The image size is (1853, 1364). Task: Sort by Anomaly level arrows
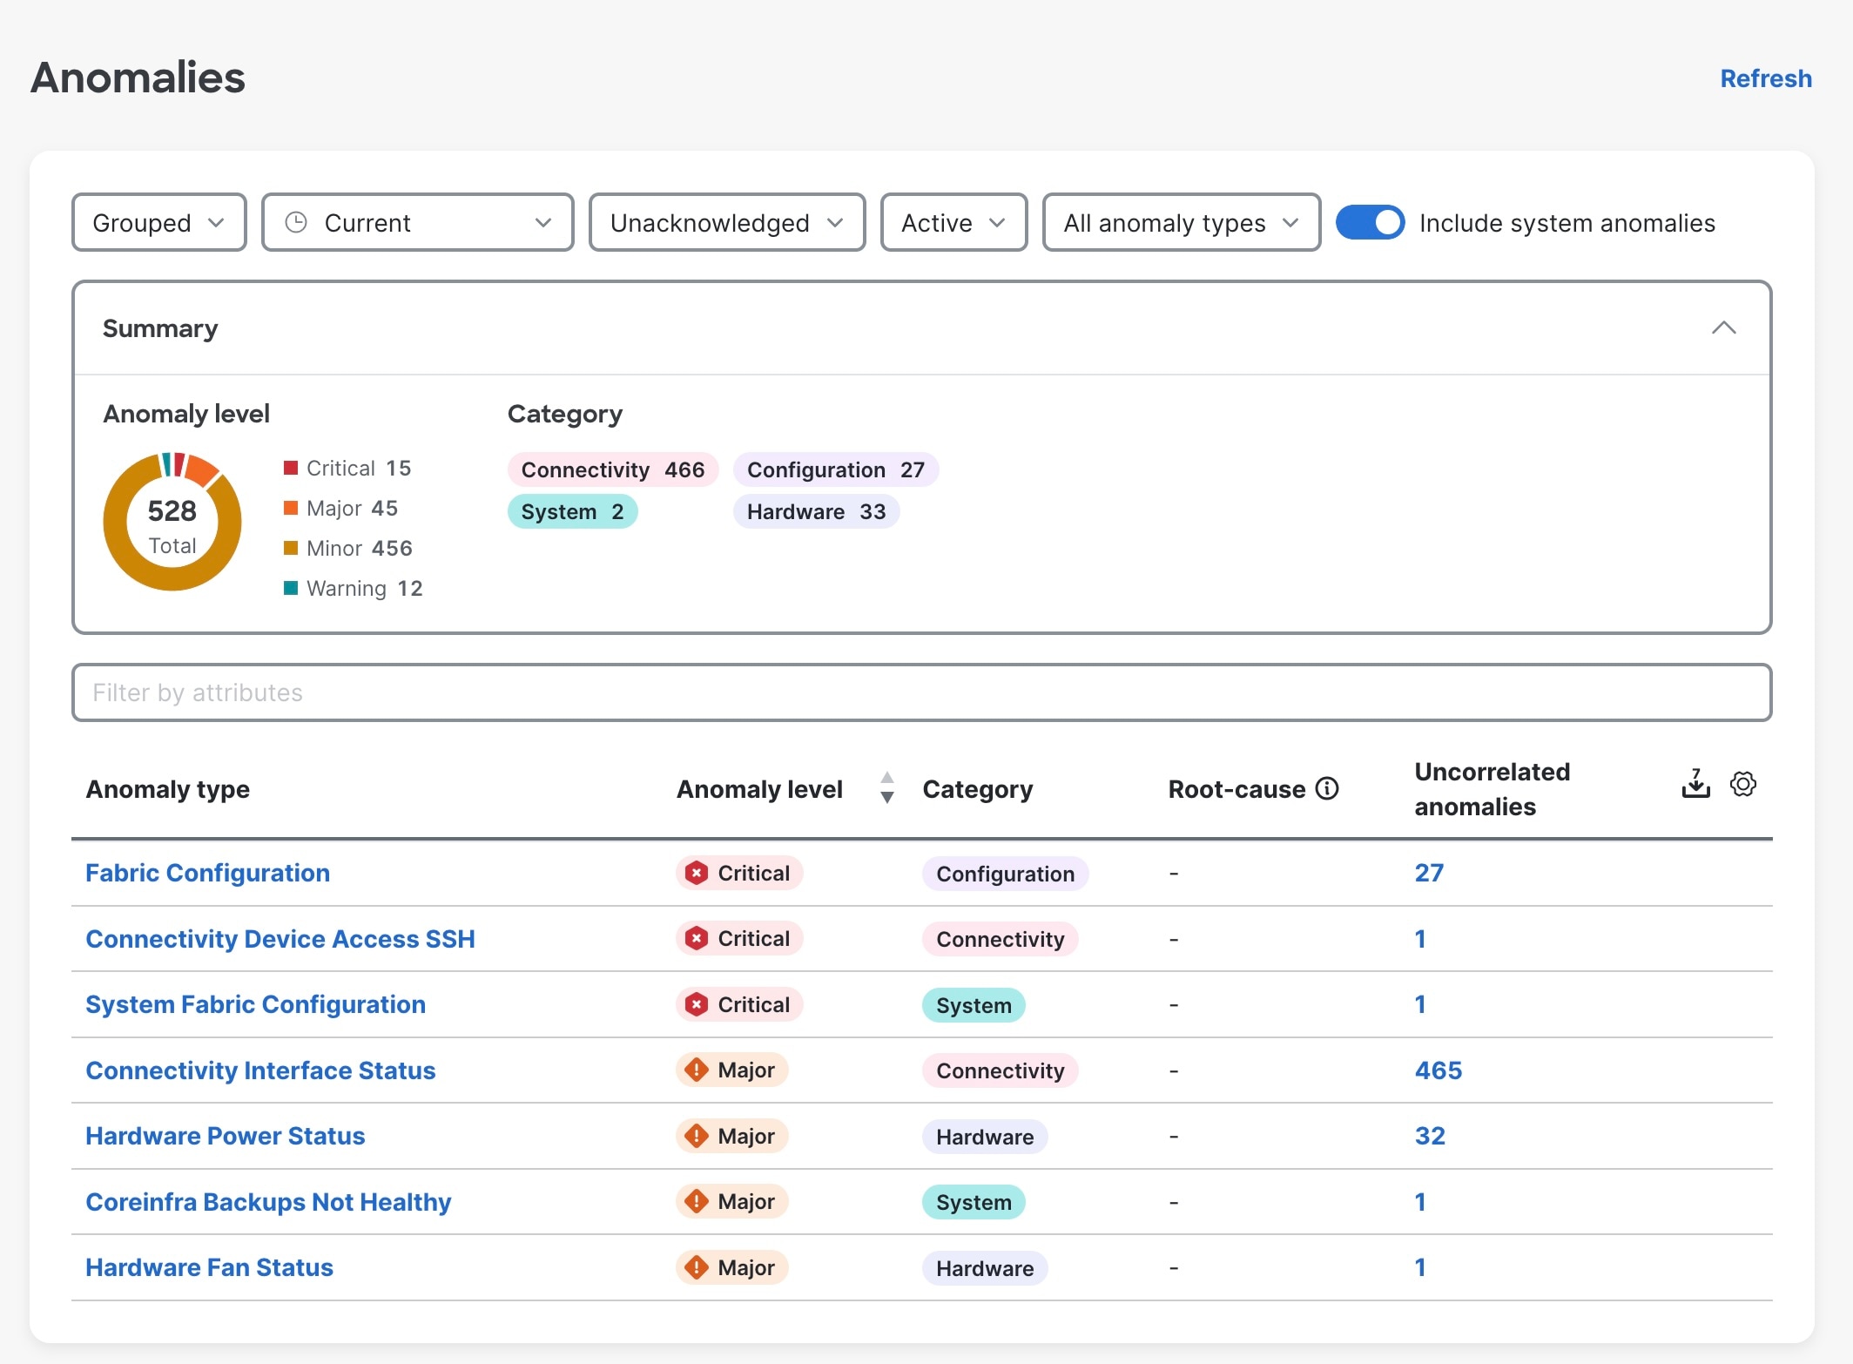(x=886, y=787)
